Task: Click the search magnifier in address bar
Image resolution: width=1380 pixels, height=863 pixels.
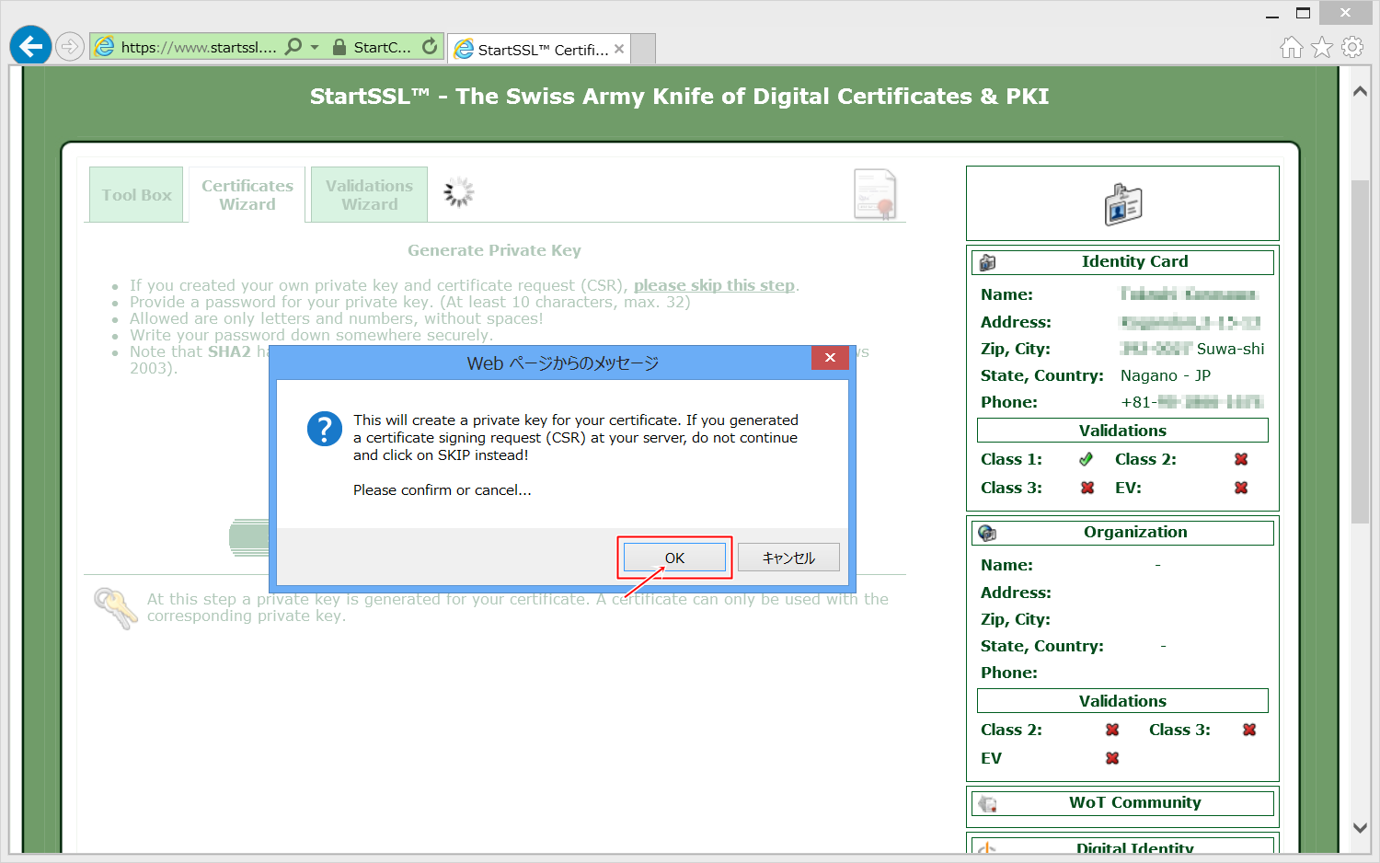Action: pyautogui.click(x=293, y=46)
